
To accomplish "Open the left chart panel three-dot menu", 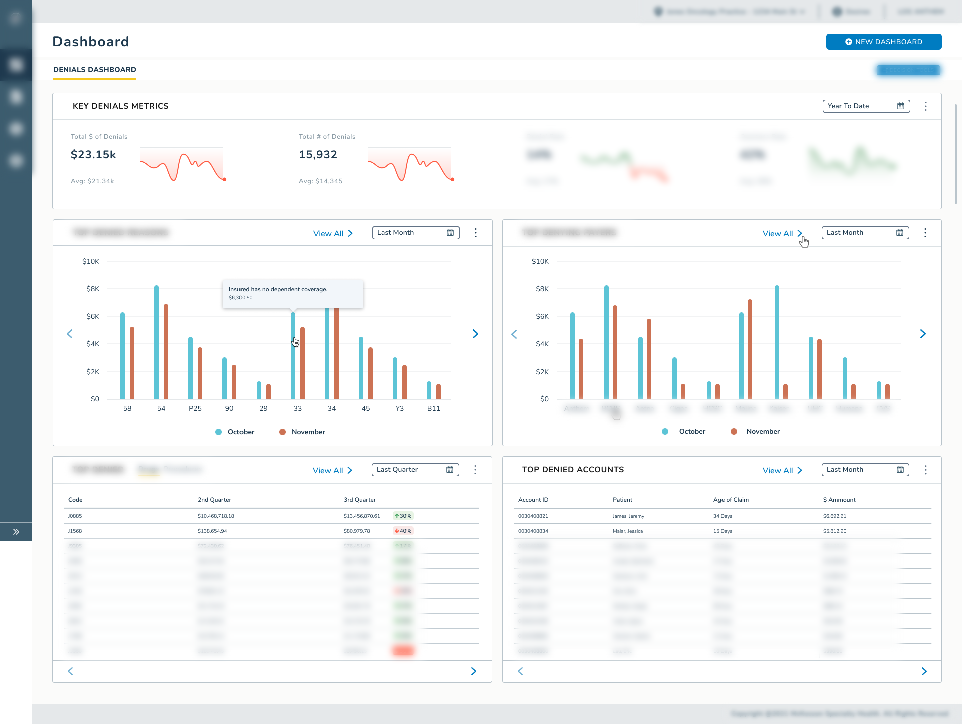I will tap(476, 233).
